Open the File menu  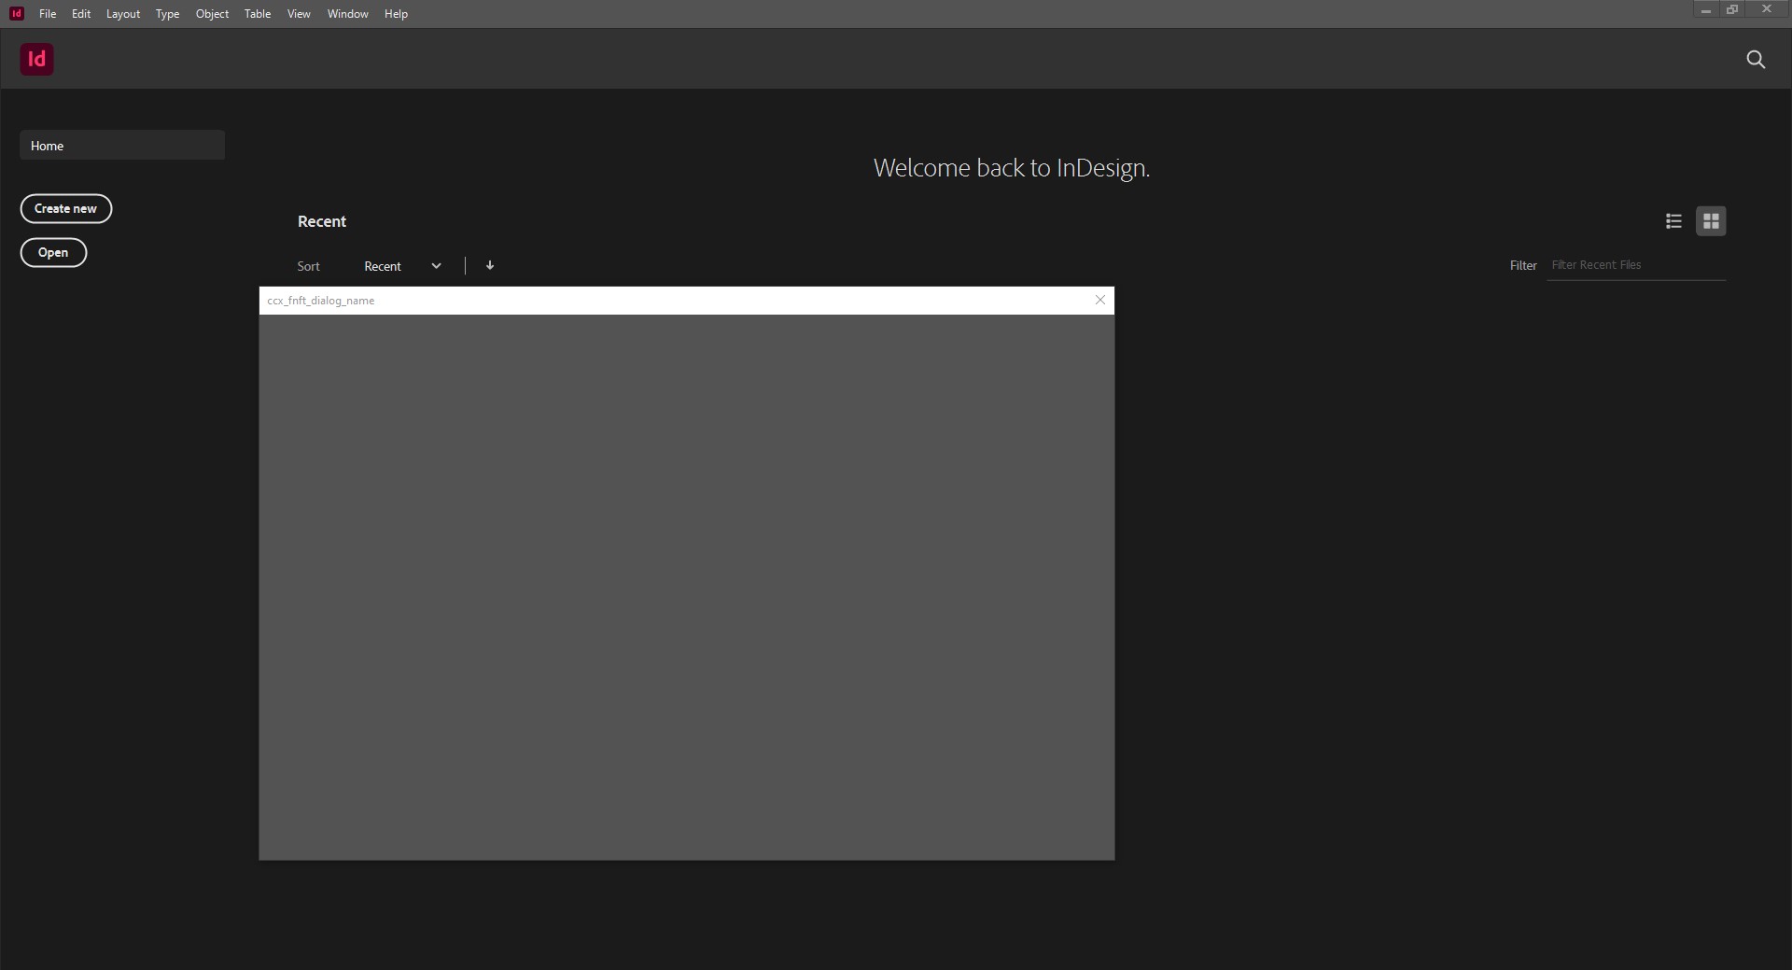pyautogui.click(x=48, y=14)
